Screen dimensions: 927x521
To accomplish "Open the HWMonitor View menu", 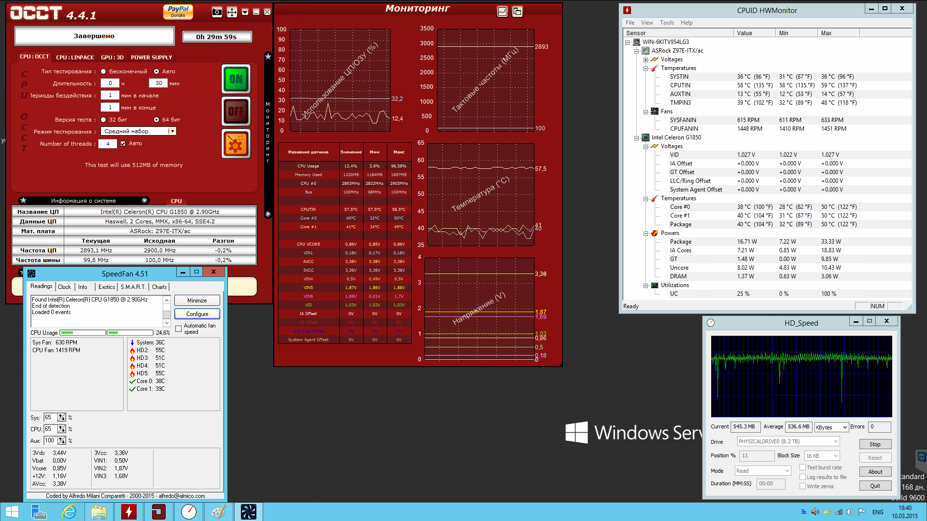I will (647, 23).
